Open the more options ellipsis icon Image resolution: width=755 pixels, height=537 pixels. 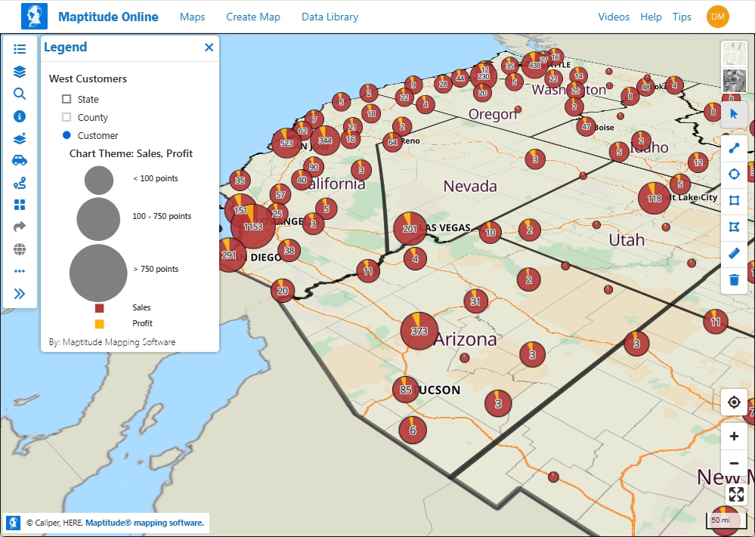click(19, 271)
